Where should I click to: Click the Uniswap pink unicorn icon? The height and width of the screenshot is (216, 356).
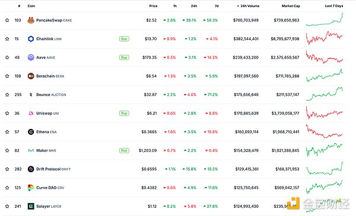31,113
